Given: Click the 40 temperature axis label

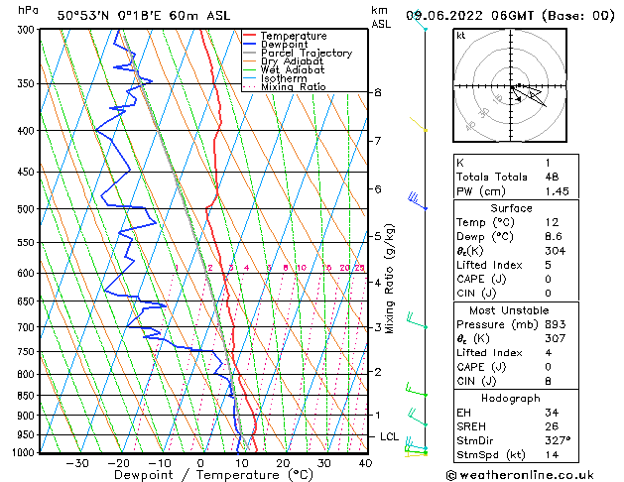Looking at the screenshot, I should tap(365, 463).
